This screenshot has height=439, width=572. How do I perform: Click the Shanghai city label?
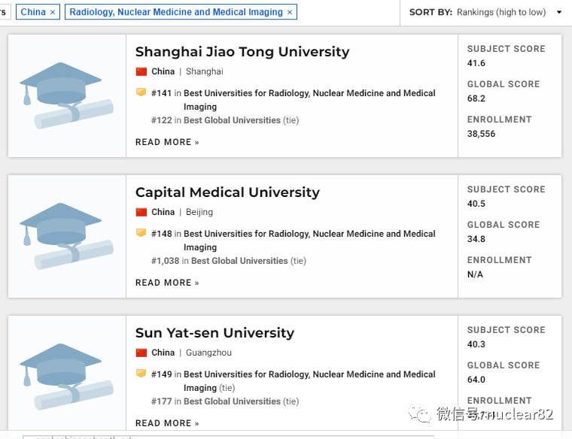point(204,71)
